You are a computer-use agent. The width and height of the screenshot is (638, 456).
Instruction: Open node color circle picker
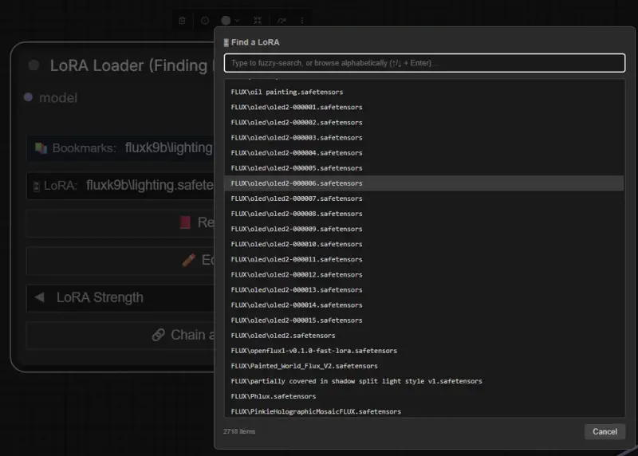point(226,21)
